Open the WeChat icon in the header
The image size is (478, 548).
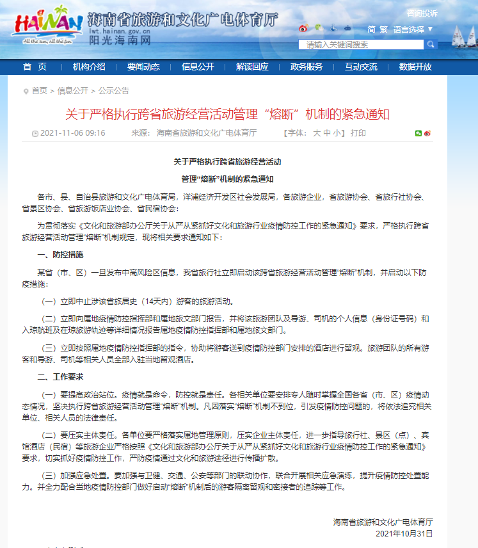(x=319, y=28)
